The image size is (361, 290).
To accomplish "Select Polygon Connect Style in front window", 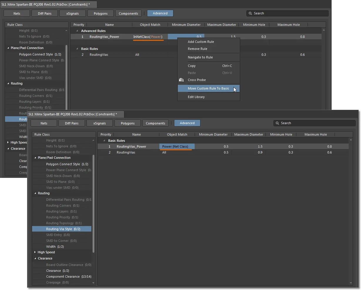I will [x=67, y=164].
